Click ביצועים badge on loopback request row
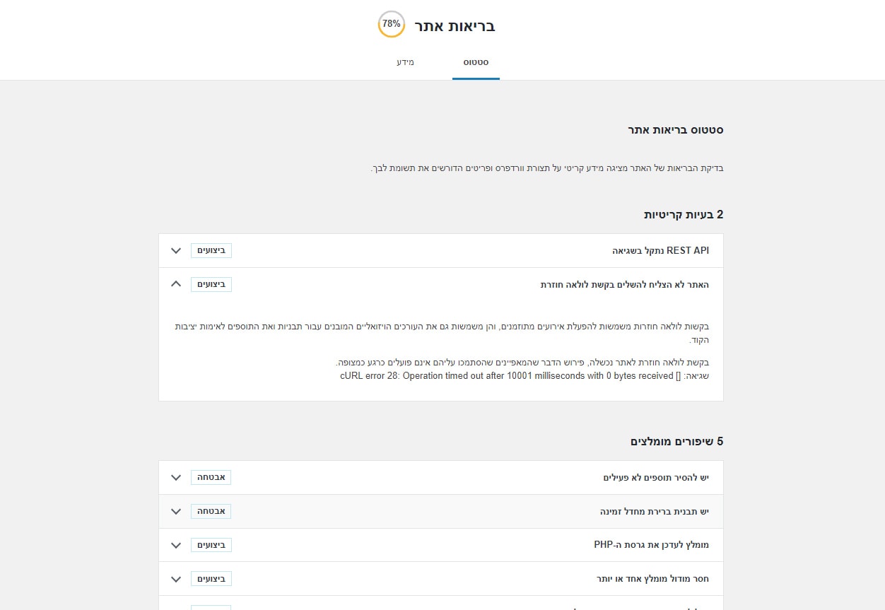The height and width of the screenshot is (610, 885). (211, 284)
